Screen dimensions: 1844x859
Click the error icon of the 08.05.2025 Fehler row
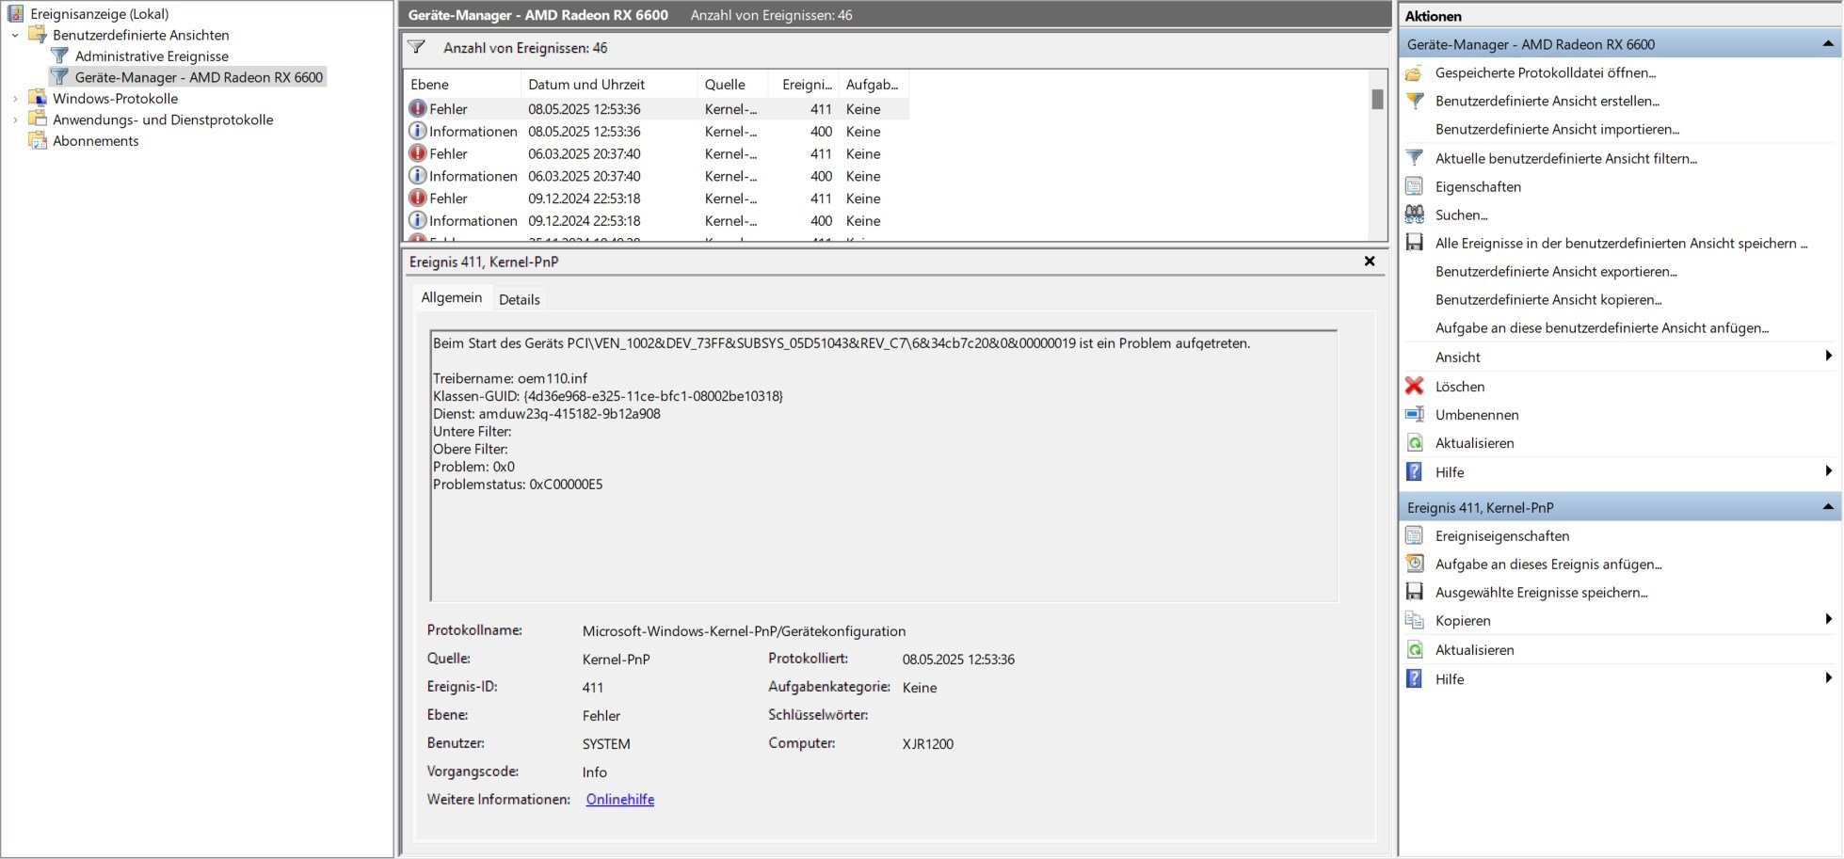418,108
